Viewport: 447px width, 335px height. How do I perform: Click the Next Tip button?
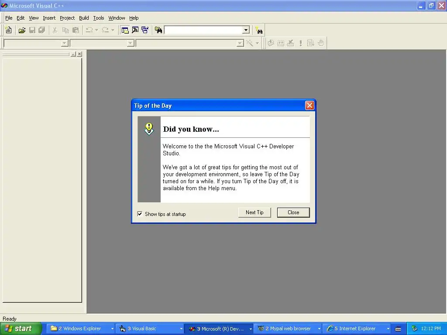(254, 212)
